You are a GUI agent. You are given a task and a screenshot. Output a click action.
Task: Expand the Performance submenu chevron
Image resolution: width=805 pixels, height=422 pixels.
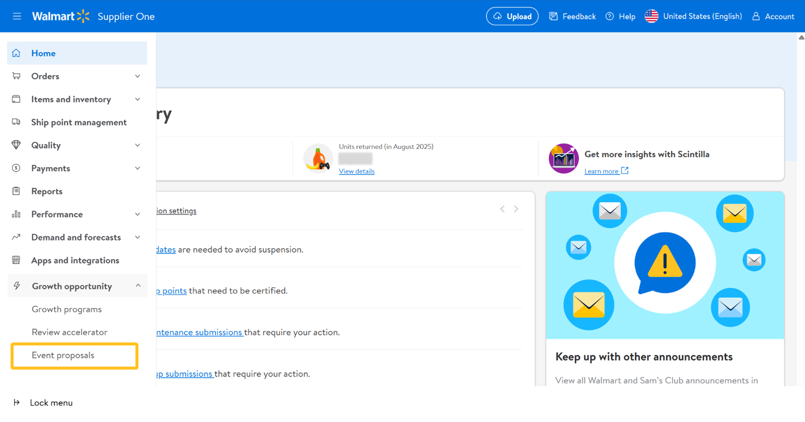click(137, 214)
